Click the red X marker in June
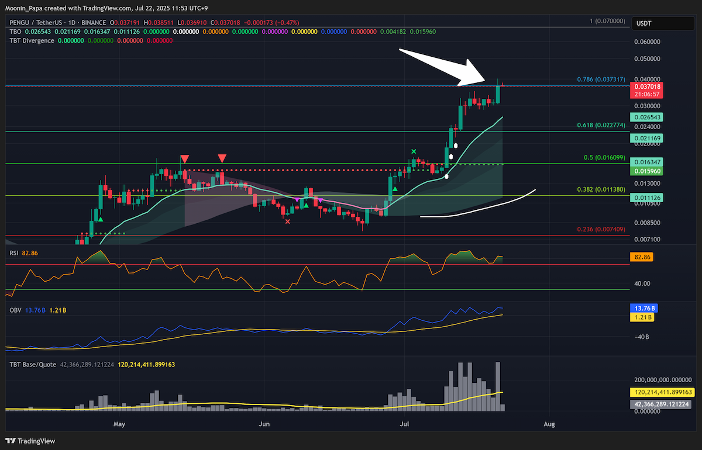 pos(287,221)
